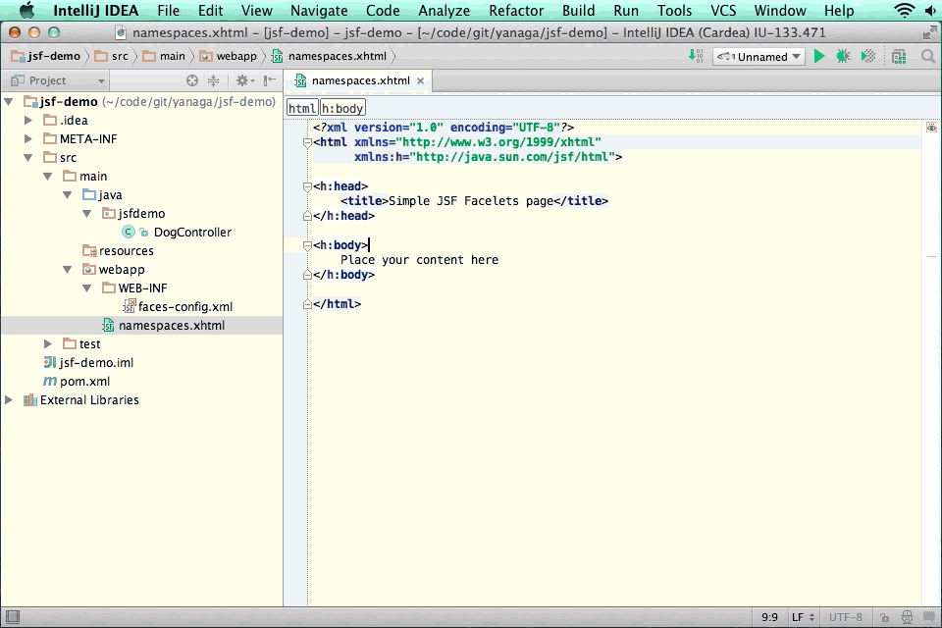The image size is (942, 628).
Task: Click the Hector inspector icon in status bar
Action: click(907, 617)
